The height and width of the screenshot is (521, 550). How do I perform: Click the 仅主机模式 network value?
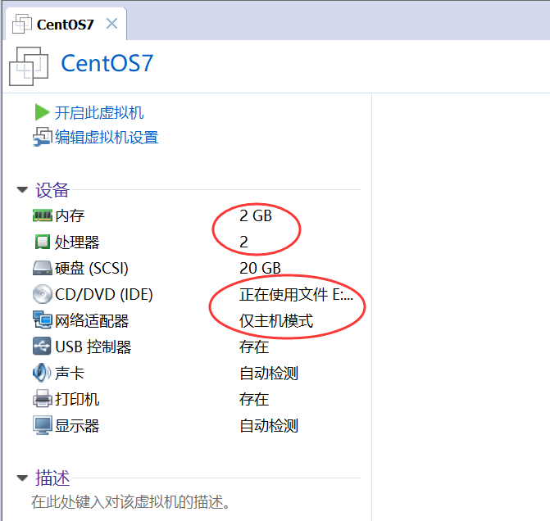click(x=276, y=321)
